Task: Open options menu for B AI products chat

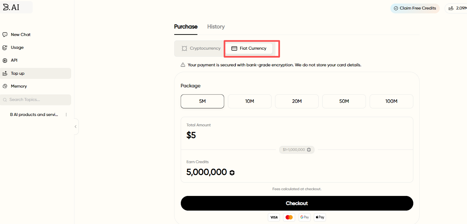Action: 66,114
